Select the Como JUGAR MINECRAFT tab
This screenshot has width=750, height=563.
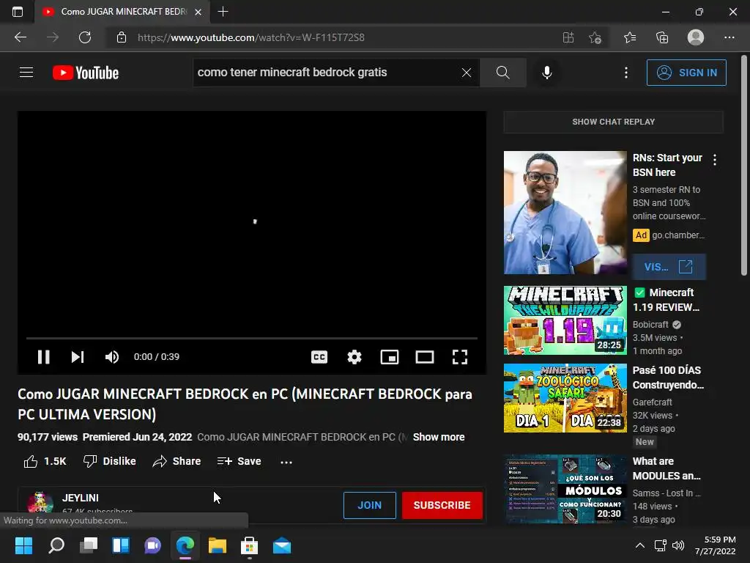[122, 12]
